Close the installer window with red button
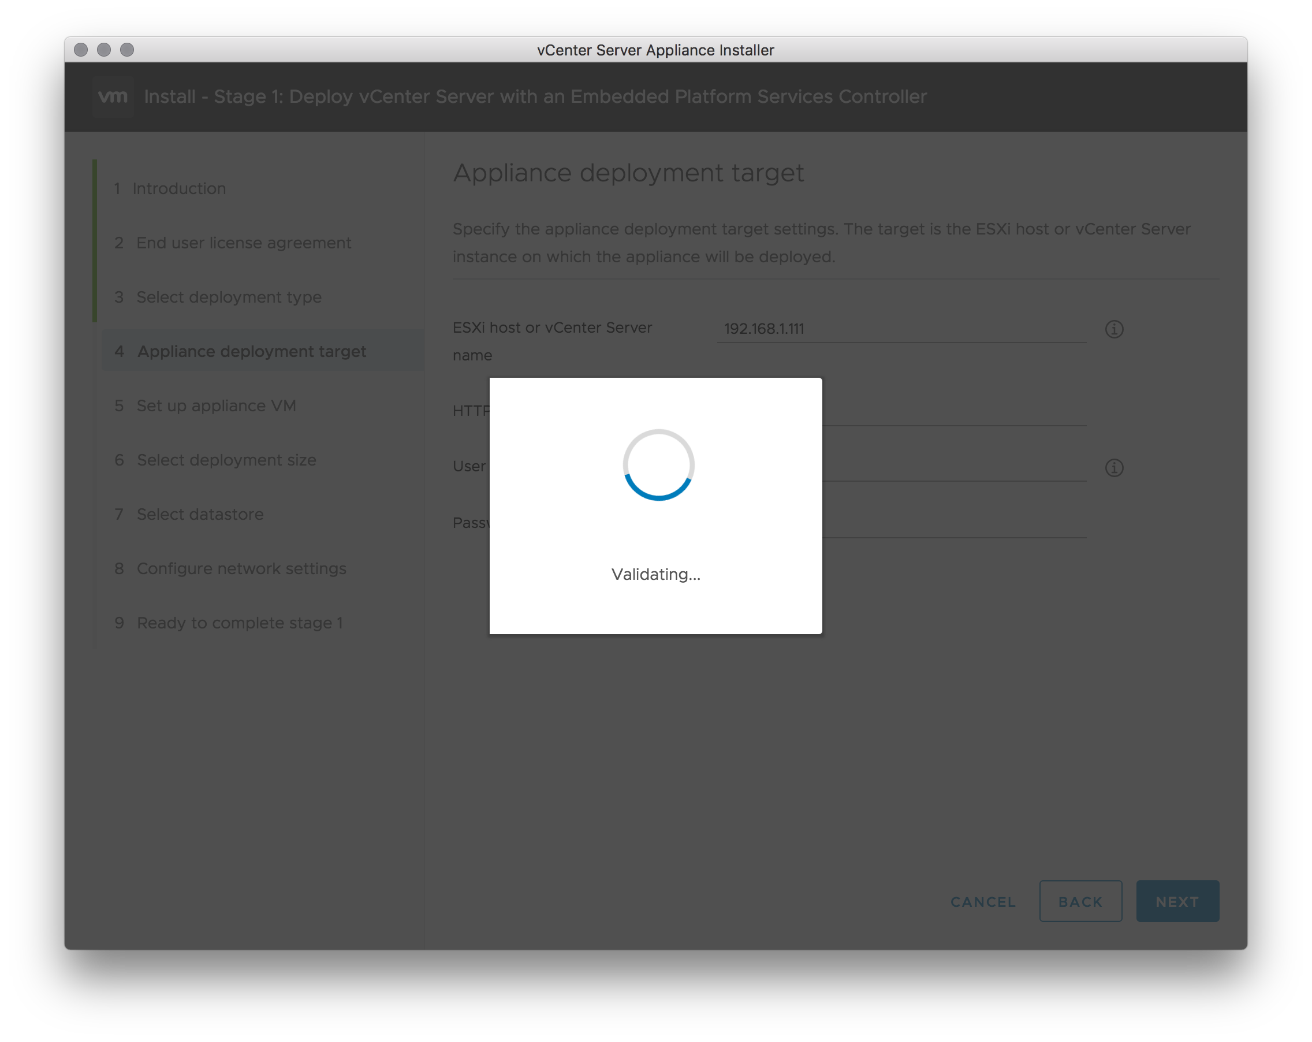The height and width of the screenshot is (1042, 1312). pyautogui.click(x=81, y=49)
